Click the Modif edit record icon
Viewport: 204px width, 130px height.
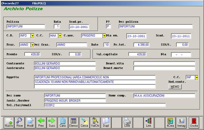pyautogui.click(x=30, y=123)
